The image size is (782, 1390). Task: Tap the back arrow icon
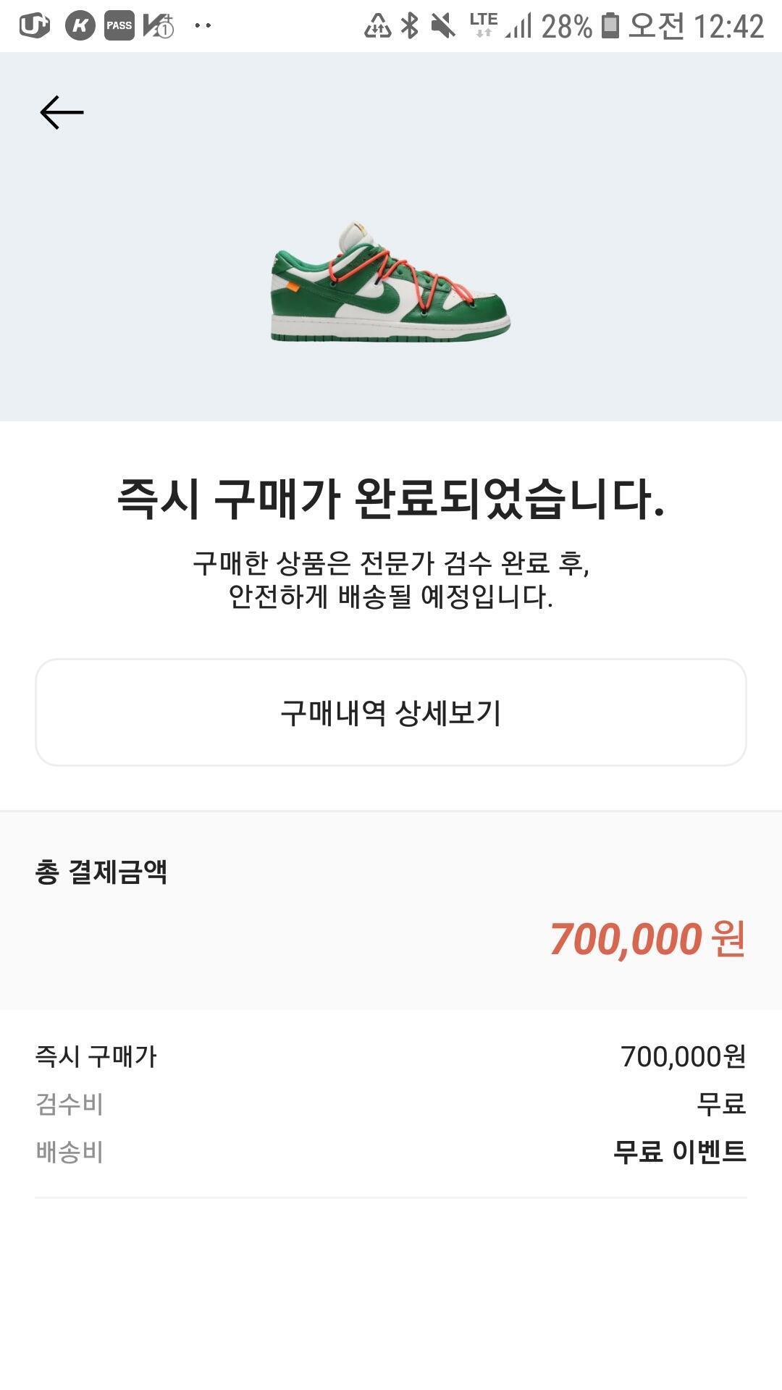tap(62, 112)
